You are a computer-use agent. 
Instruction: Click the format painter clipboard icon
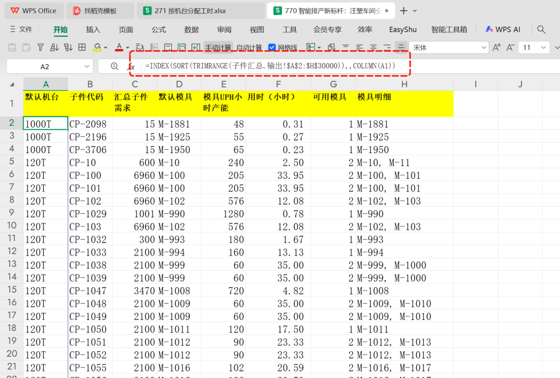pyautogui.click(x=26, y=48)
